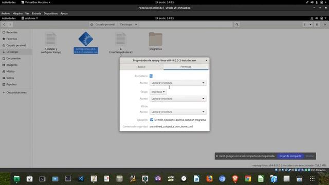Open the terminal icon in the dock
Image resolution: width=329 pixels, height=185 pixels.
click(x=68, y=178)
